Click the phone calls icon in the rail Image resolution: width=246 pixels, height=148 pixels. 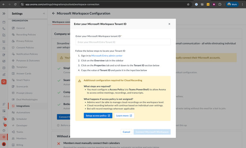point(4,29)
